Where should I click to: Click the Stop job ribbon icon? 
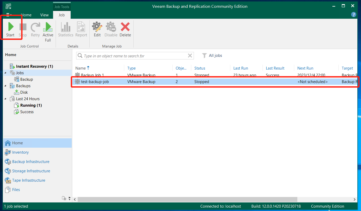tap(23, 29)
